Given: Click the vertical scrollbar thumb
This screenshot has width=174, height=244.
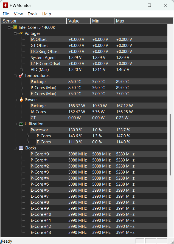Looking at the screenshot, I should pyautogui.click(x=171, y=143).
